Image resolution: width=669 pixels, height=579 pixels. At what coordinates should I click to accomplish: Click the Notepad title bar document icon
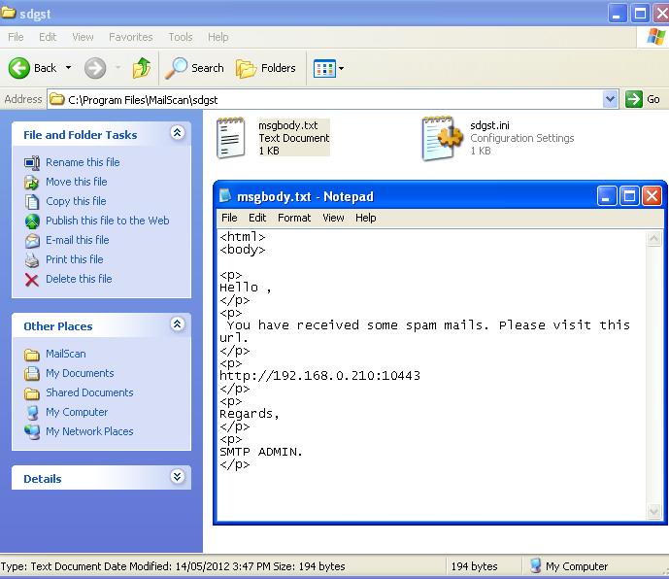click(x=225, y=195)
